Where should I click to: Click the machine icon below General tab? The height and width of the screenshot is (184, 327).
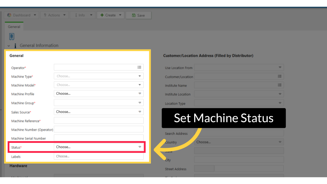12,36
